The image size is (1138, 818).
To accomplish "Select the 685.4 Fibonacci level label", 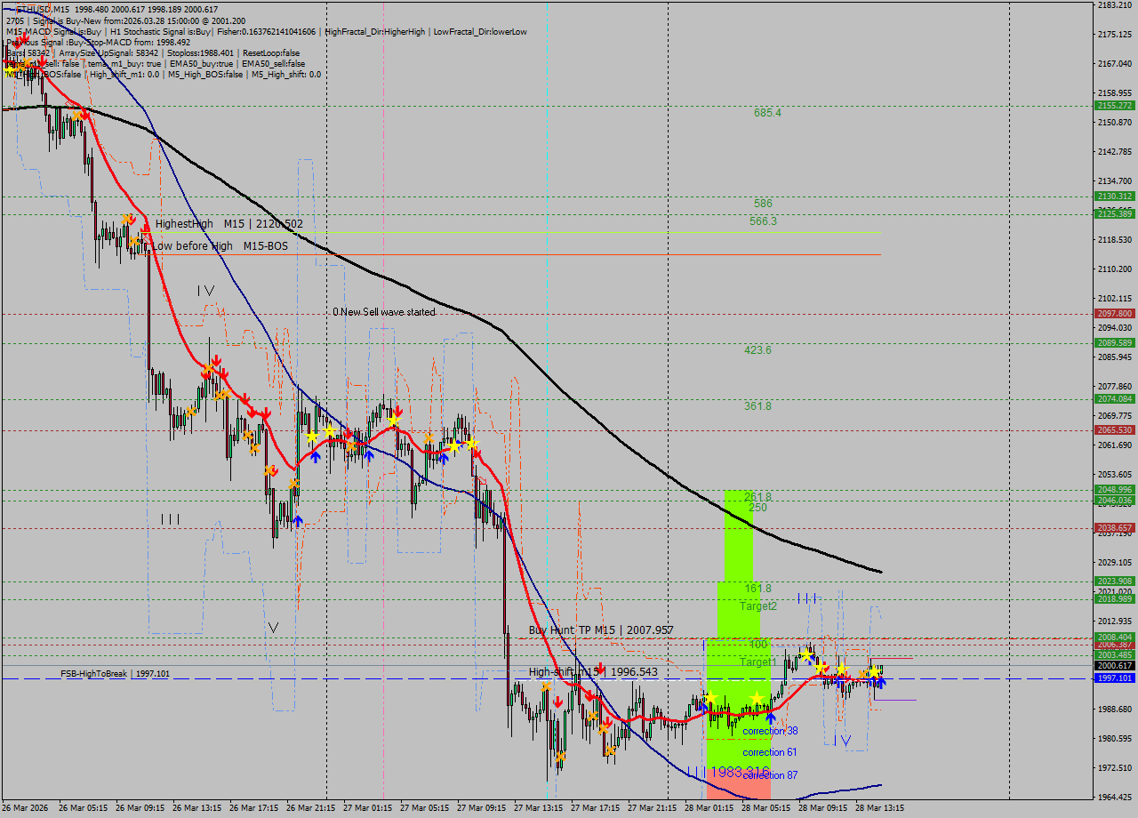I will click(x=767, y=113).
